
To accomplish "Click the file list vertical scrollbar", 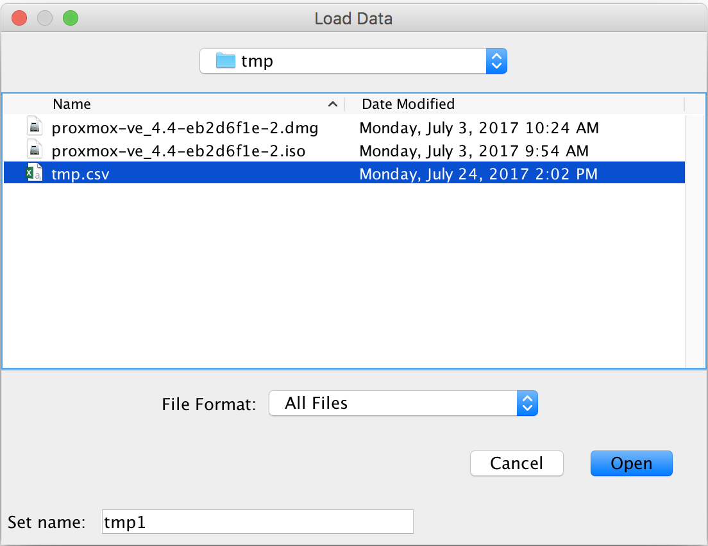I will coord(695,241).
